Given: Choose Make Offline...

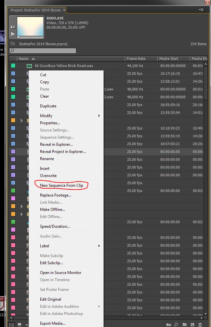Looking at the screenshot, I should (x=52, y=210).
